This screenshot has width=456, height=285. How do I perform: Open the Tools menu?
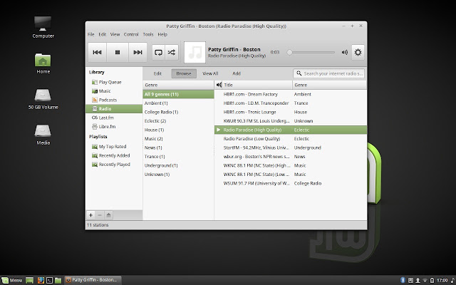click(x=148, y=34)
